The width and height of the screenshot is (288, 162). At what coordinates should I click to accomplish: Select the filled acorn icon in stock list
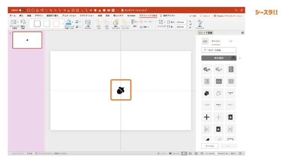pyautogui.click(x=207, y=93)
